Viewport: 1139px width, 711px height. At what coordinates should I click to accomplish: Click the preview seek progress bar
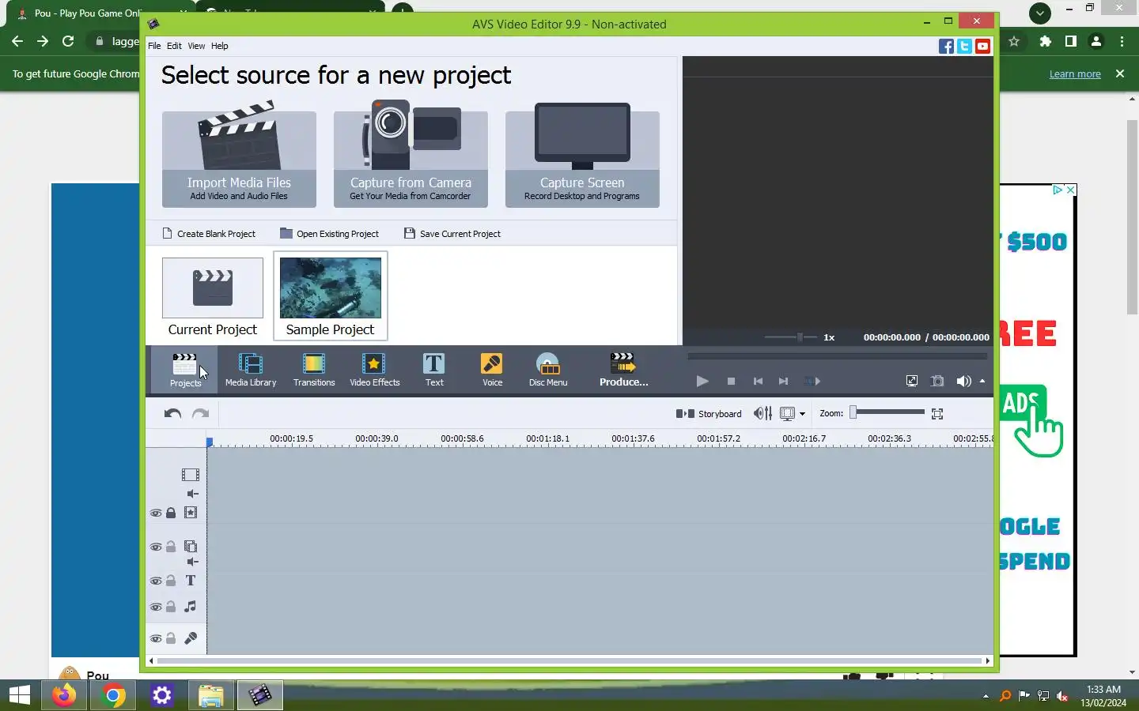(838, 356)
